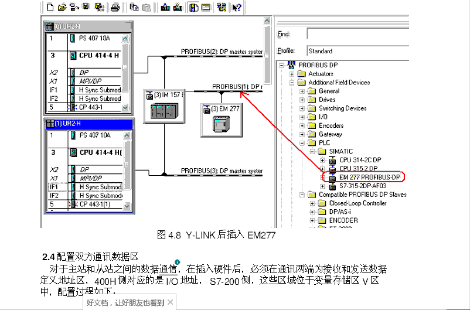This screenshot has width=470, height=310.
Task: Select the S7-315-2DP-AF03 module icon
Action: click(332, 186)
